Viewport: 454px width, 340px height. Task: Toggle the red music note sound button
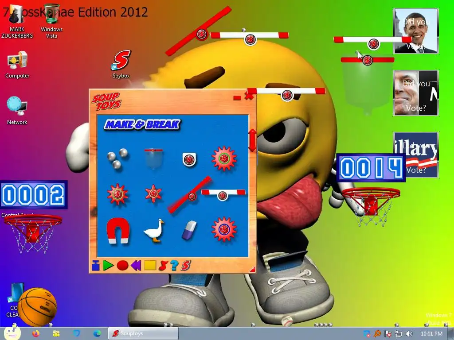[163, 266]
